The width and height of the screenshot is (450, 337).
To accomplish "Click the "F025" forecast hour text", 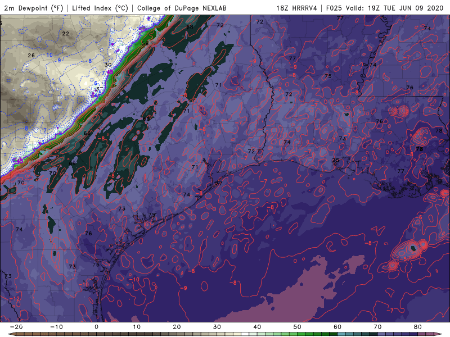I will (334, 8).
